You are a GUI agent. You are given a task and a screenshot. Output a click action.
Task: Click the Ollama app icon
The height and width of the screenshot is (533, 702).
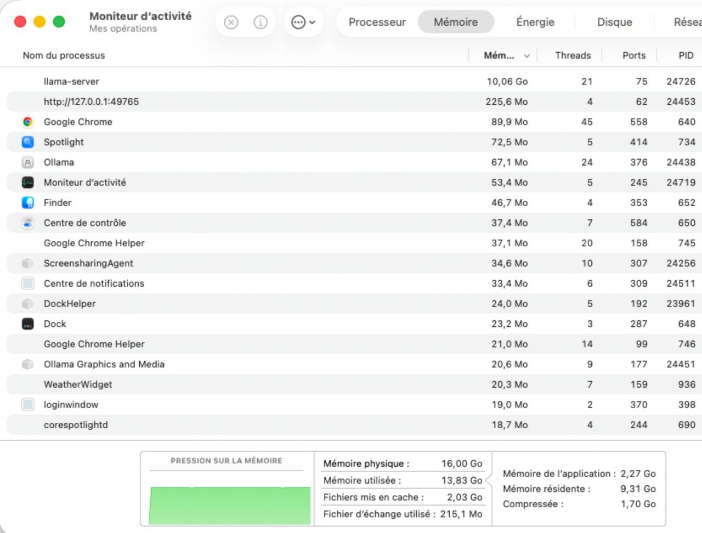click(x=27, y=162)
